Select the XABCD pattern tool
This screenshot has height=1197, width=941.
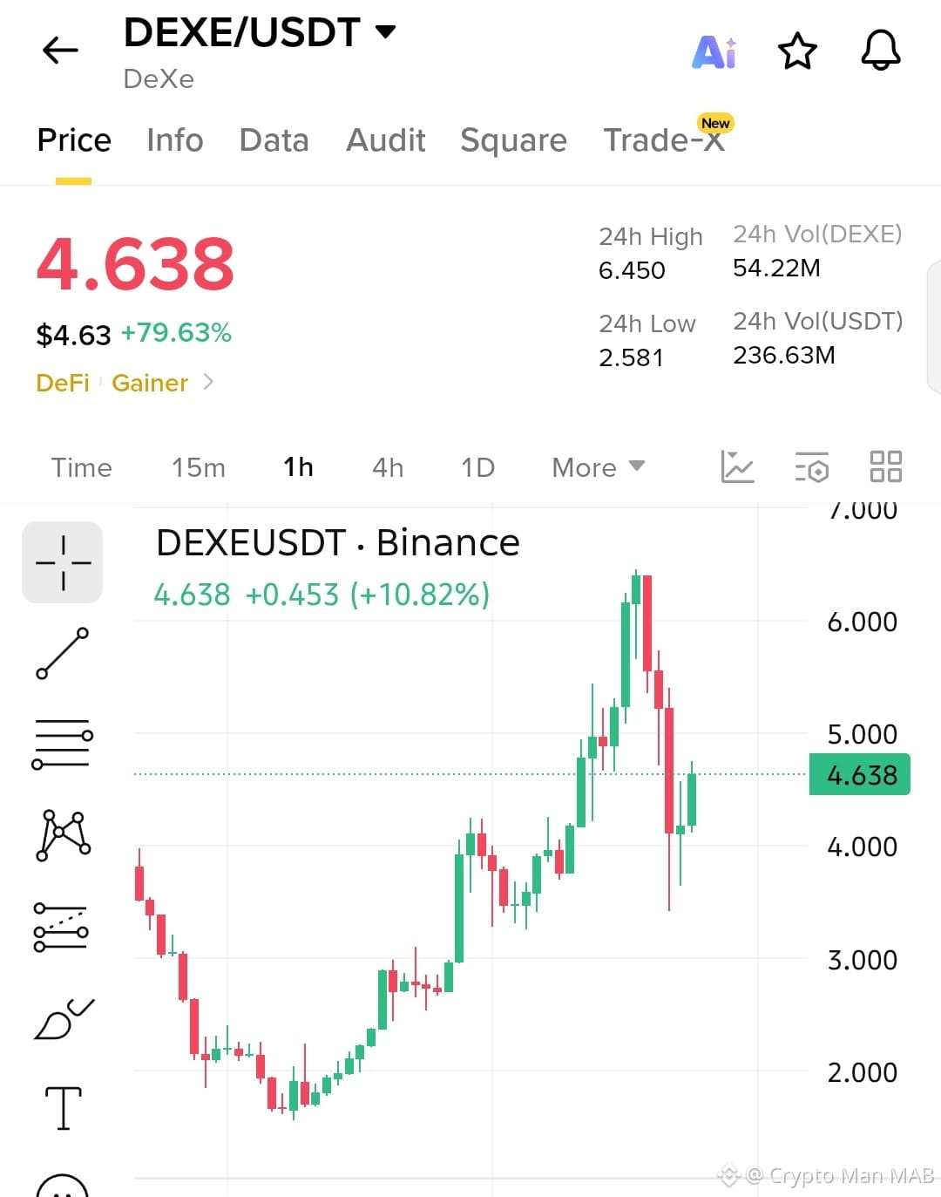(x=63, y=835)
